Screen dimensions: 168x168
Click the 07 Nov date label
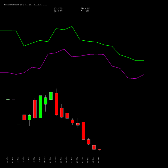tap(12, 160)
